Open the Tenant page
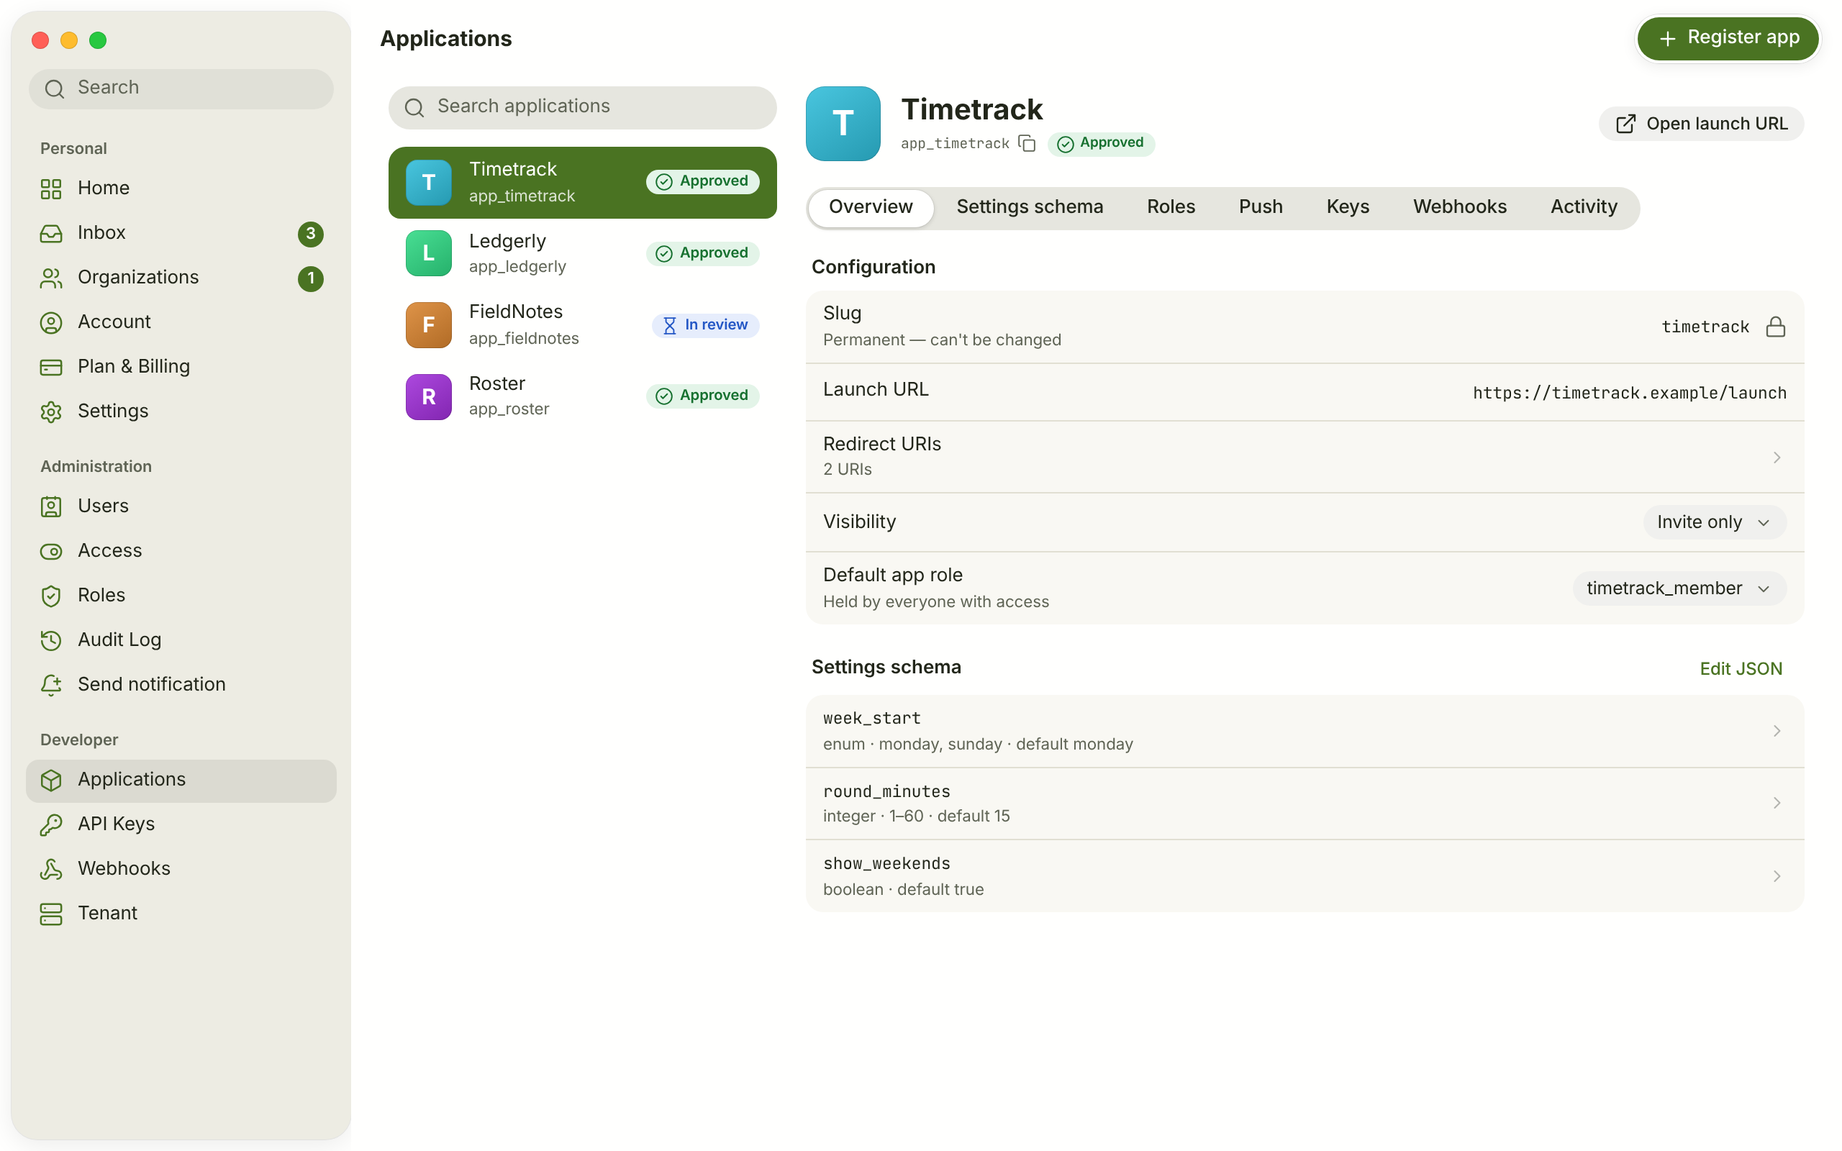The image size is (1842, 1151). click(x=181, y=914)
